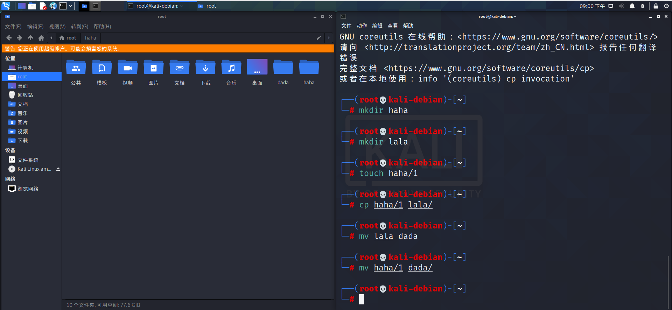Go to the parent folder arrow
672x310 pixels.
[x=30, y=38]
